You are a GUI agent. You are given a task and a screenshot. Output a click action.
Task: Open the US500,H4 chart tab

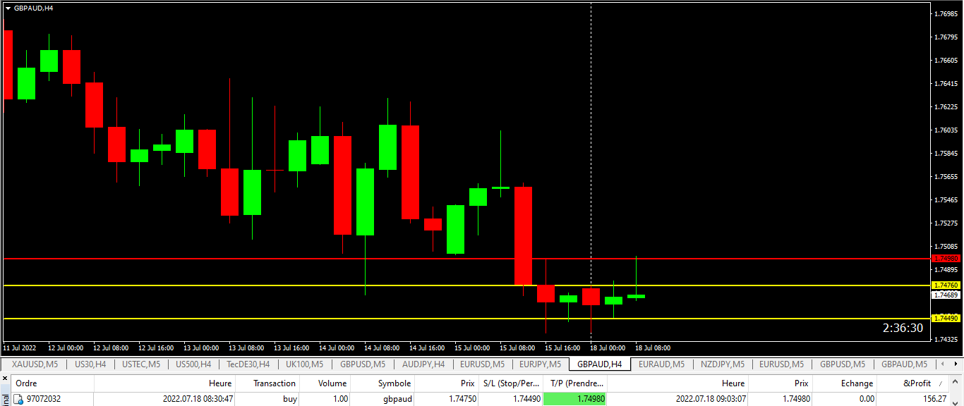(193, 364)
